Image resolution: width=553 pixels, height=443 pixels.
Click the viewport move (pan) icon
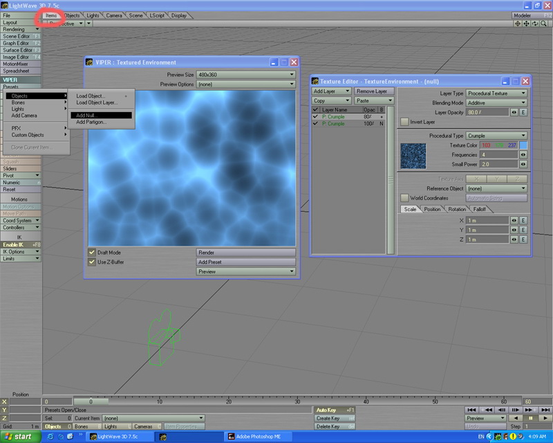526,24
